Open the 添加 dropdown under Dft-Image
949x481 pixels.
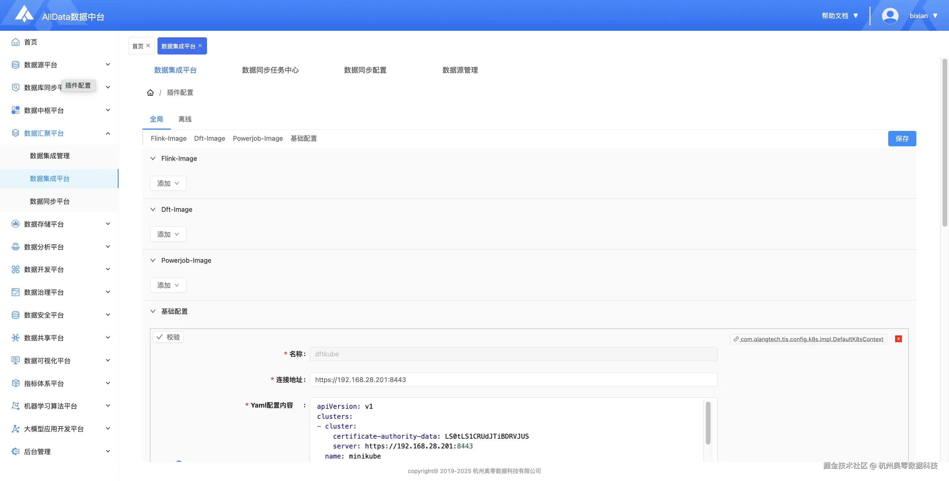pyautogui.click(x=168, y=234)
